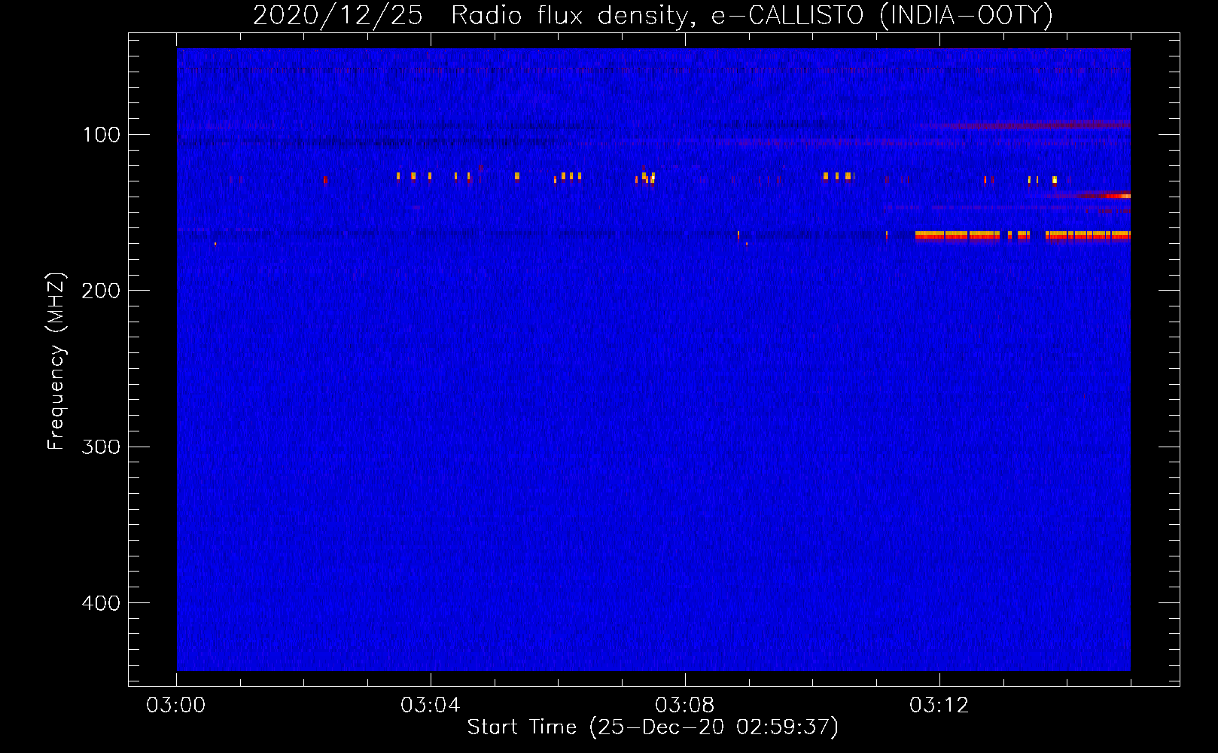1218x753 pixels.
Task: Click the 03:12 time tick label
Action: coord(939,706)
